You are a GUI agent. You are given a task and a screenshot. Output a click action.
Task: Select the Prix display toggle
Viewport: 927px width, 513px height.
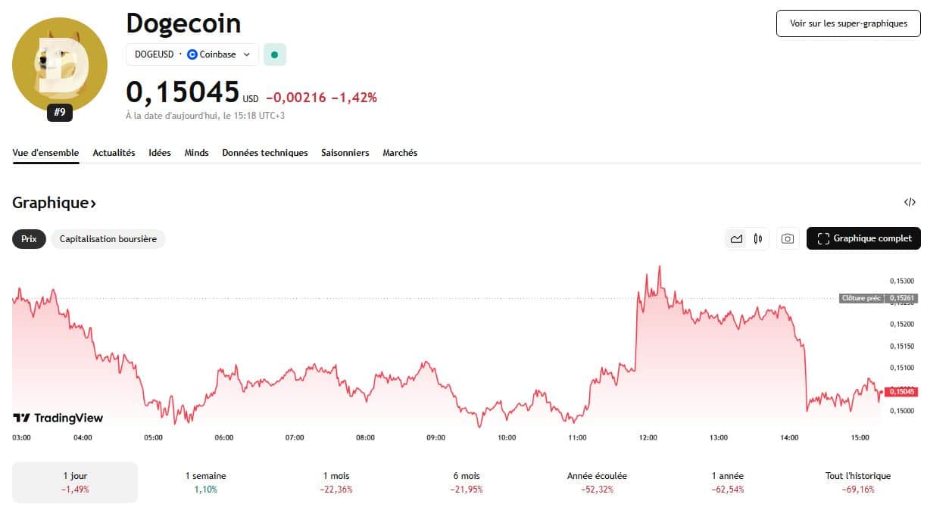[x=29, y=238]
